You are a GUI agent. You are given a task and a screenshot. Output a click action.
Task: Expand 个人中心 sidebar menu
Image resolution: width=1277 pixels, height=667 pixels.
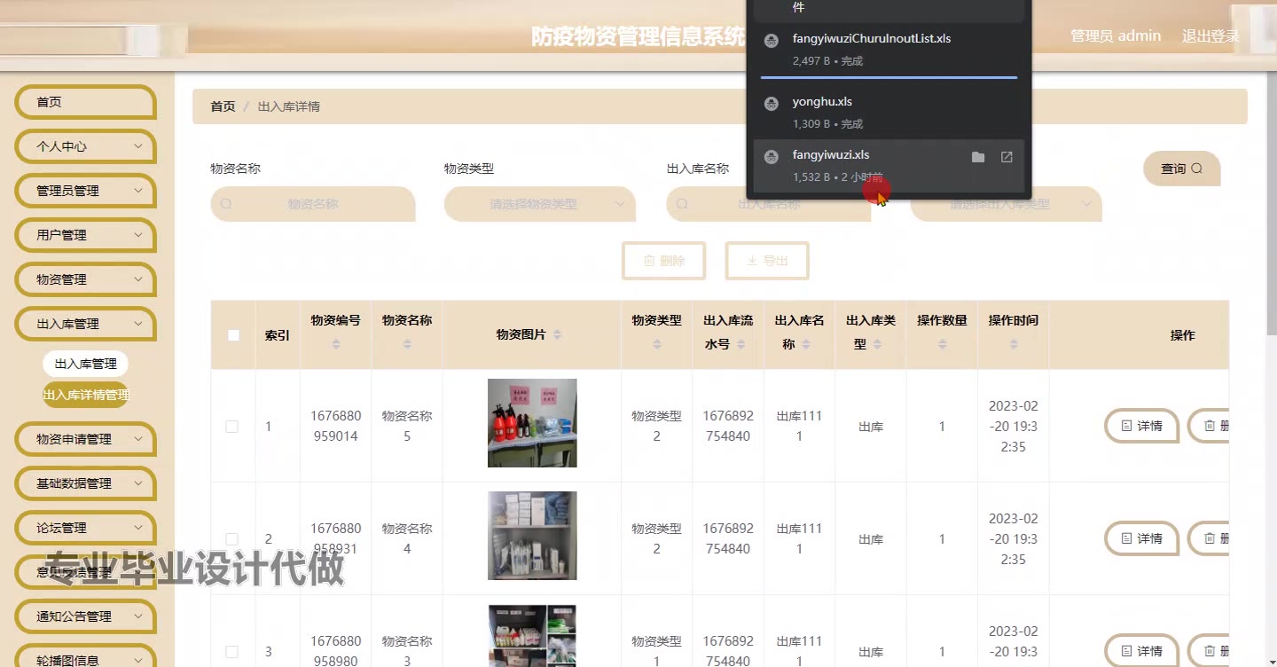pyautogui.click(x=85, y=146)
